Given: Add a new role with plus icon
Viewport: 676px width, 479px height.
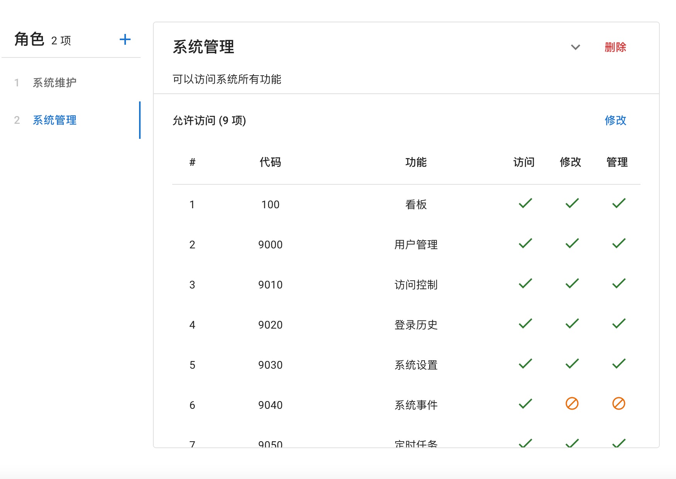Looking at the screenshot, I should pos(125,39).
